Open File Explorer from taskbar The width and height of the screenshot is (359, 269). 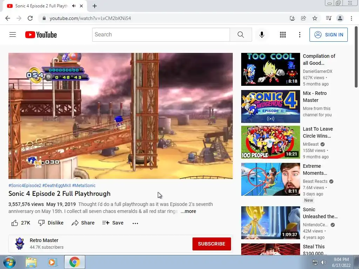point(31,262)
